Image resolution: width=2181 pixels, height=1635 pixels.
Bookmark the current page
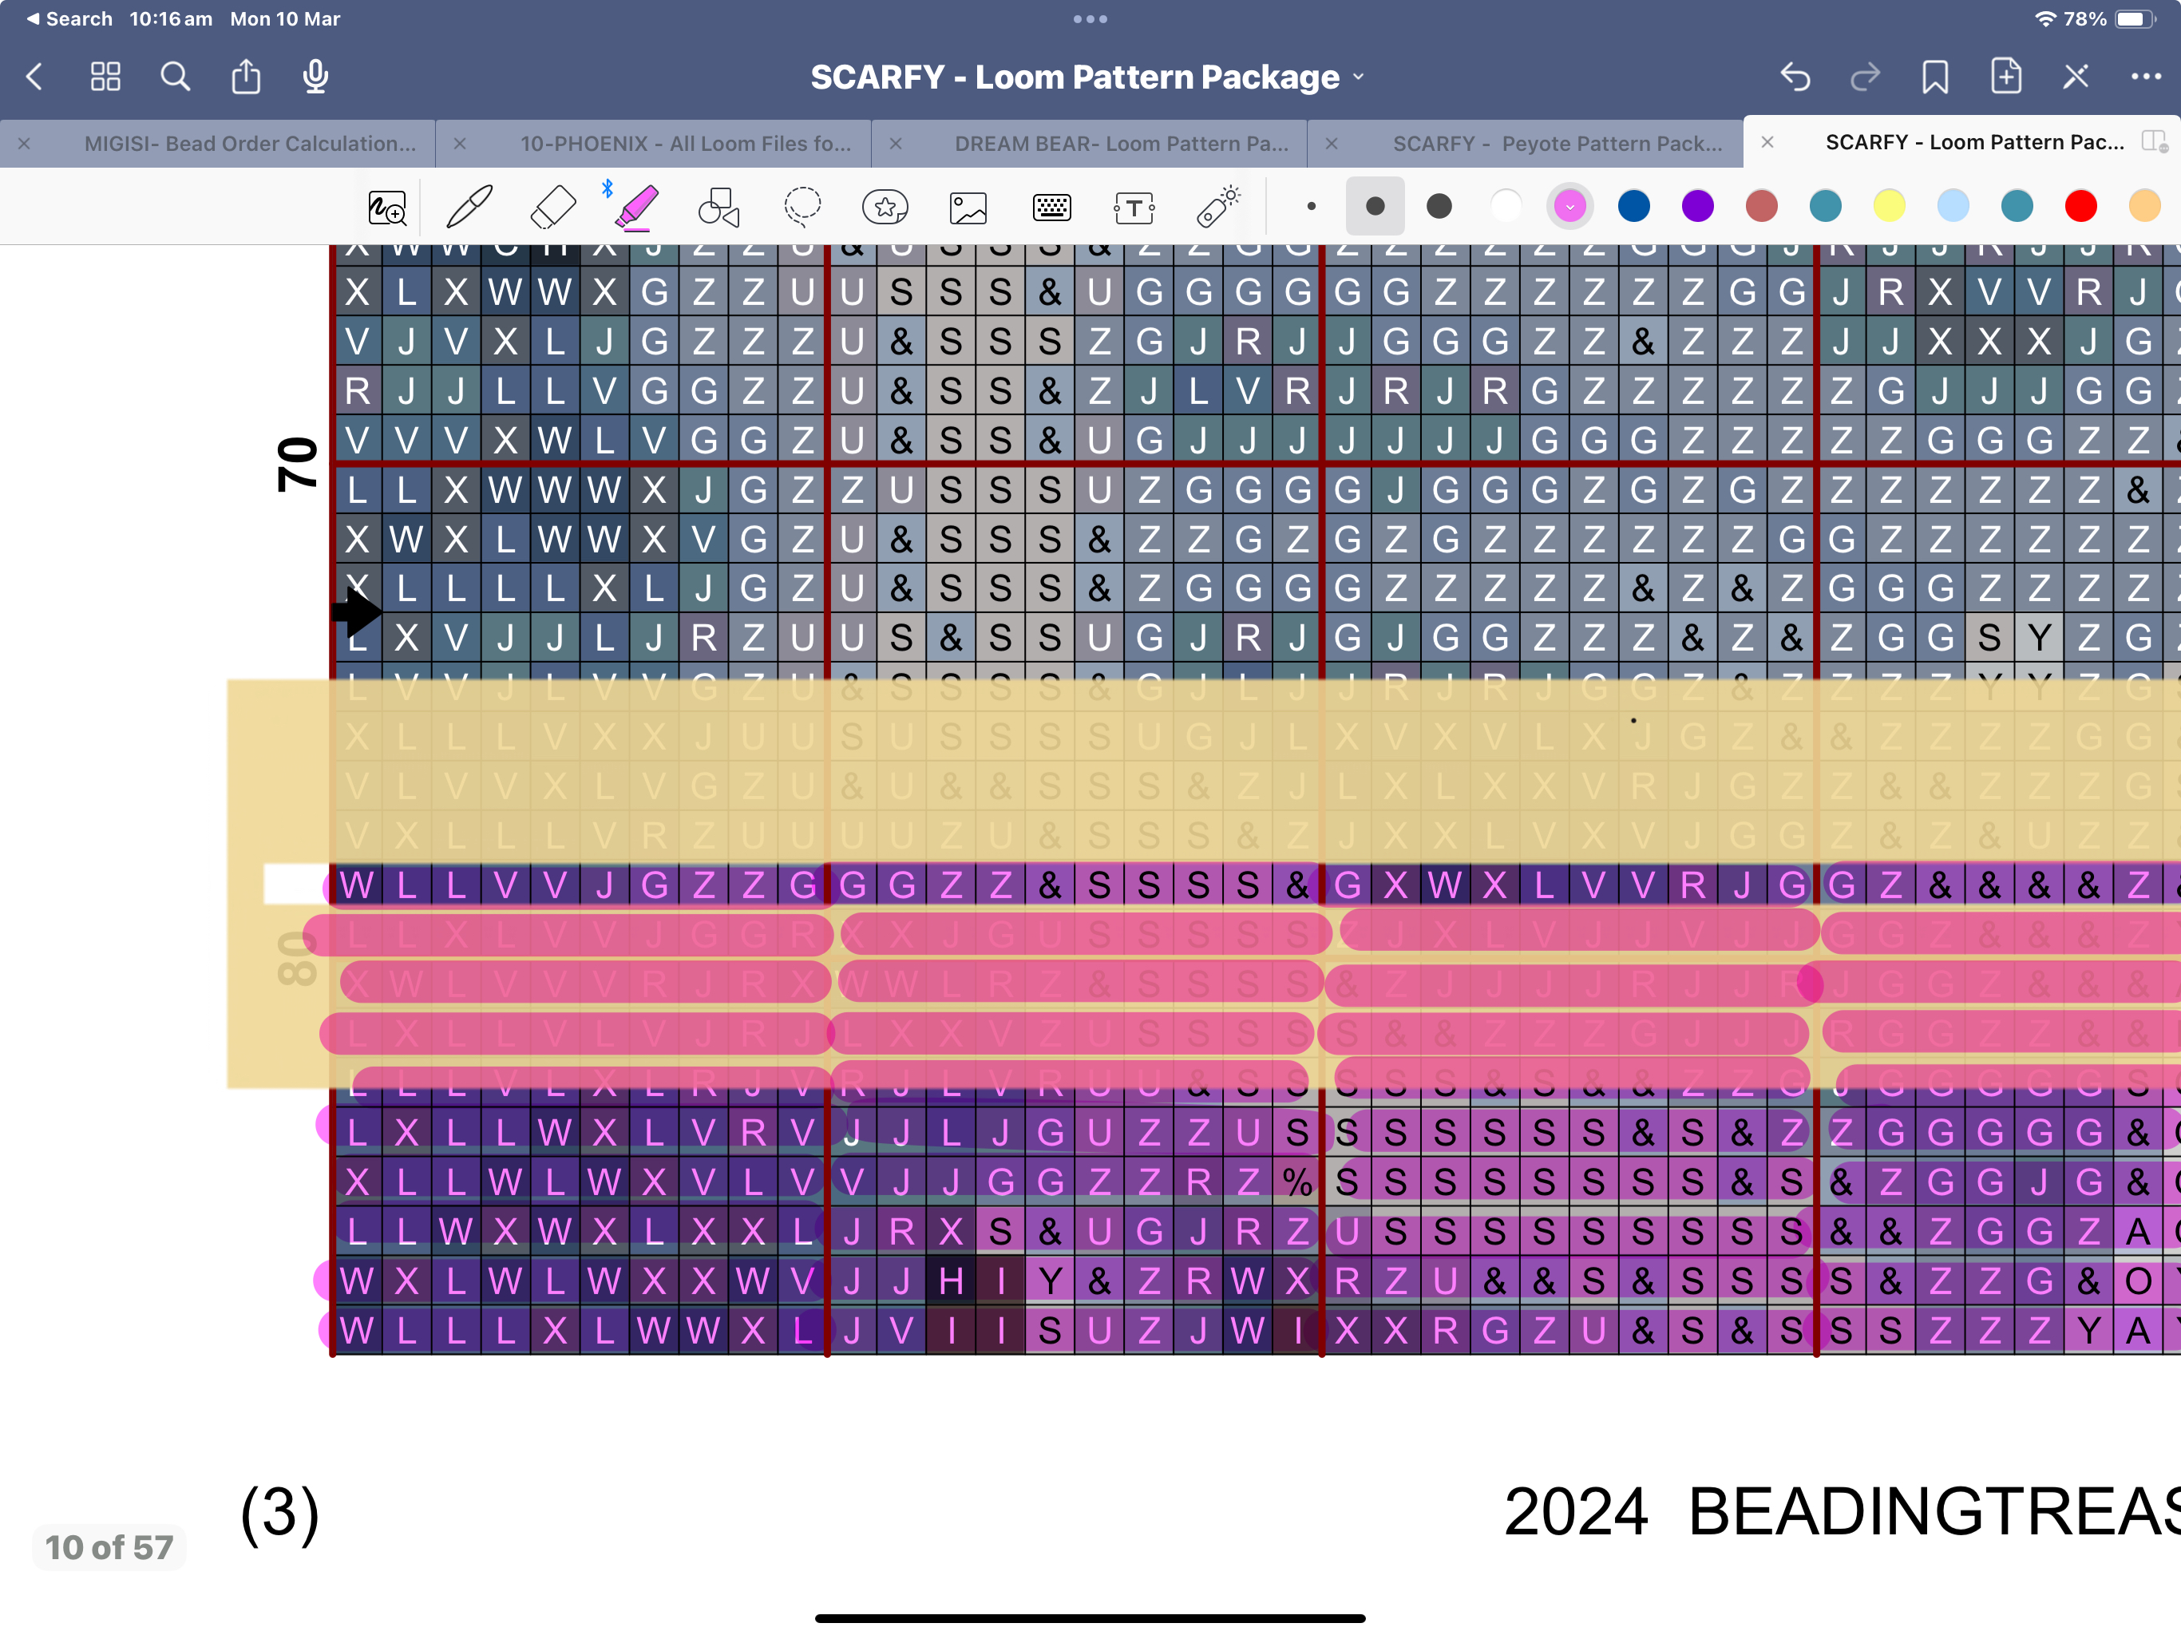point(1934,77)
